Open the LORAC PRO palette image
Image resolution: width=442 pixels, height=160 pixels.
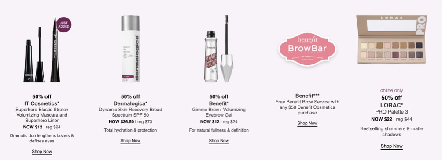[x=392, y=39]
